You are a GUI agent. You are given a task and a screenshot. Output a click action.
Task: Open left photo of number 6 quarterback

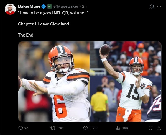tap(54, 82)
